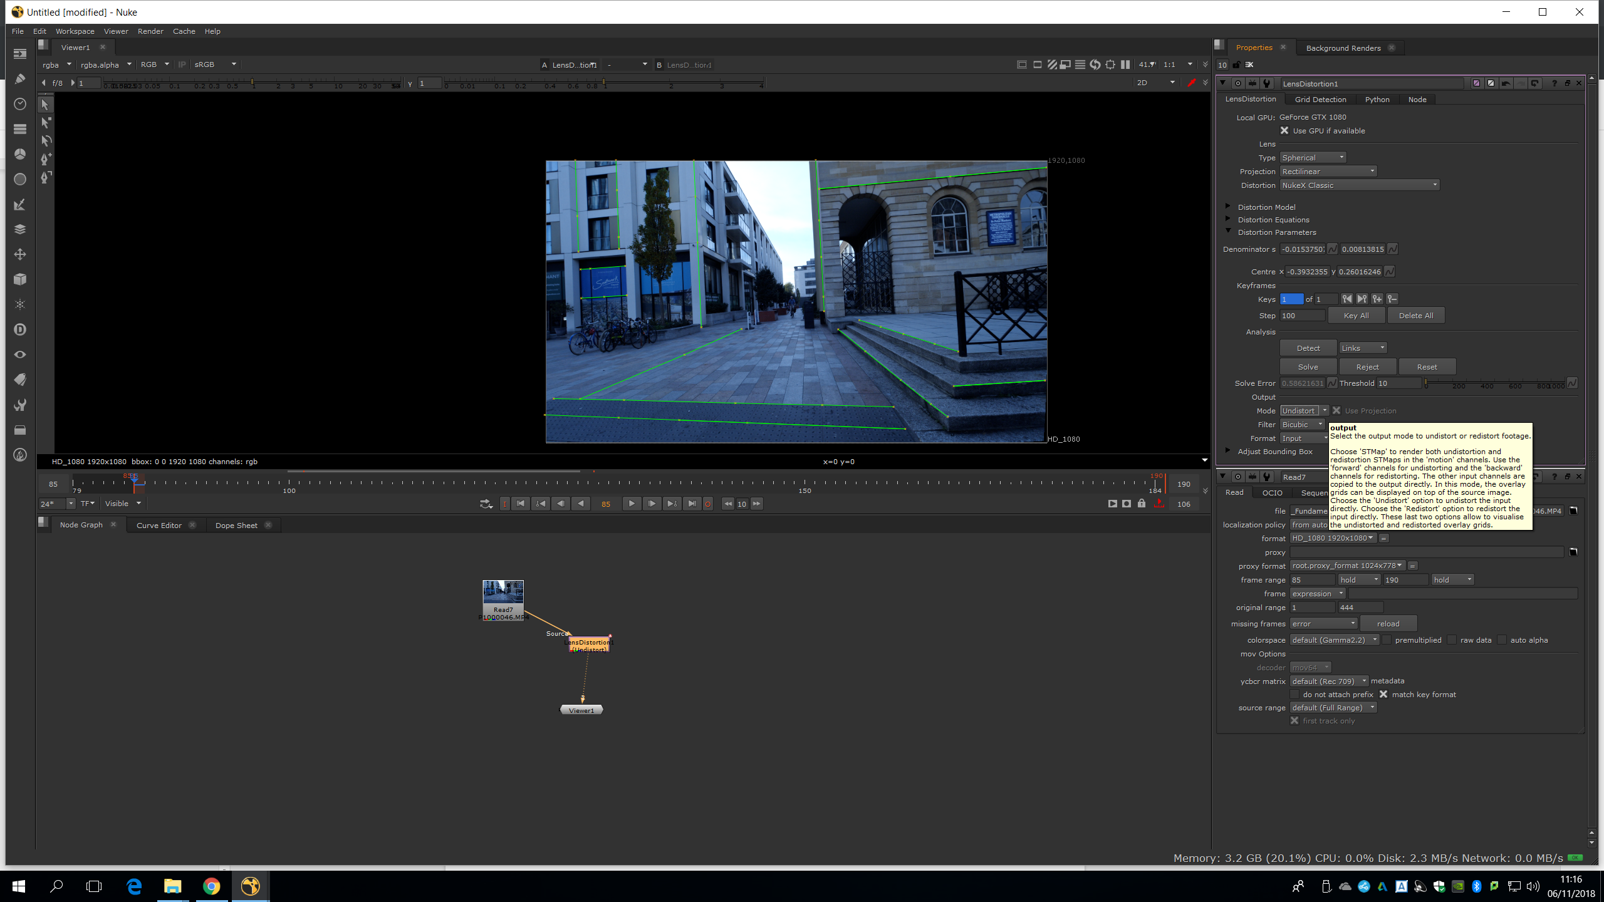The width and height of the screenshot is (1604, 902).
Task: Open the Render menu
Action: 150,31
